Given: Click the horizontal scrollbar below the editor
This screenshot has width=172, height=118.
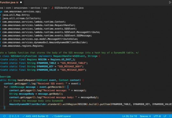Looking at the screenshot, I should pyautogui.click(x=86, y=113).
